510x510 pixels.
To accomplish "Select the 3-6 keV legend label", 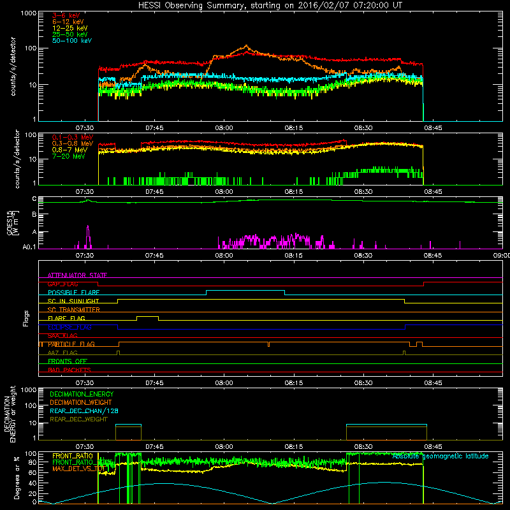I will click(66, 15).
